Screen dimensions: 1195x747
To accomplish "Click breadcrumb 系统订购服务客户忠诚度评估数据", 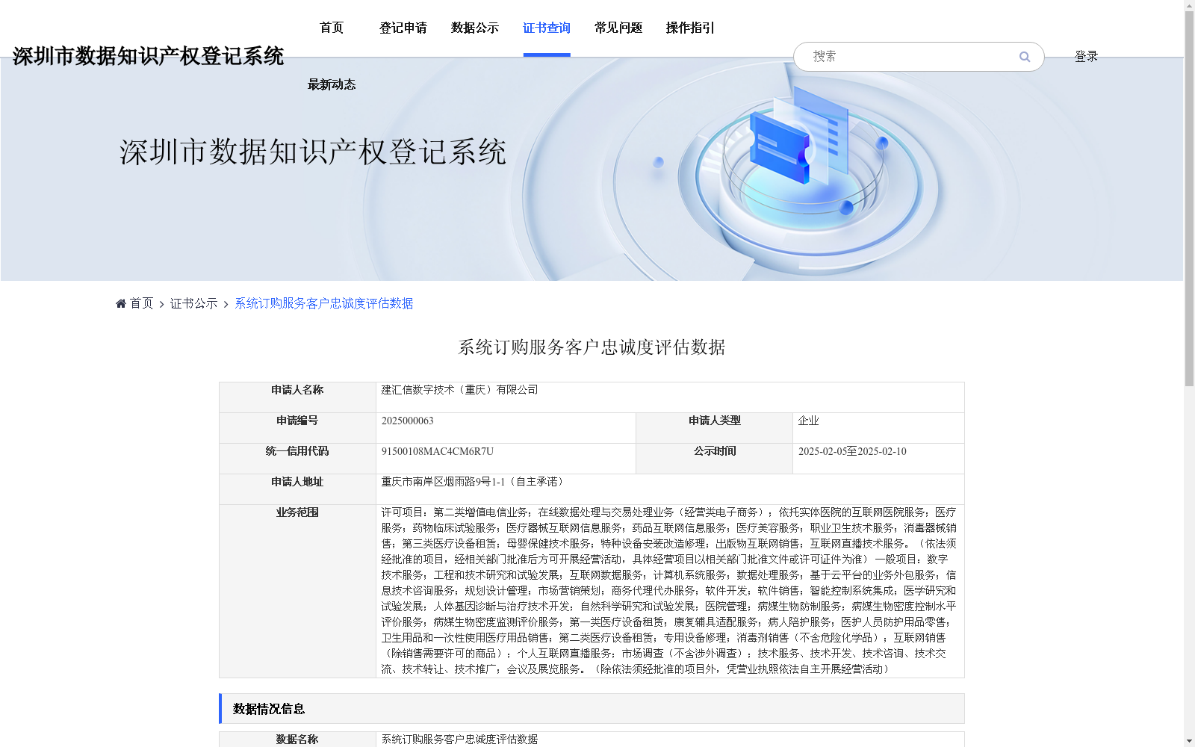I will (324, 303).
